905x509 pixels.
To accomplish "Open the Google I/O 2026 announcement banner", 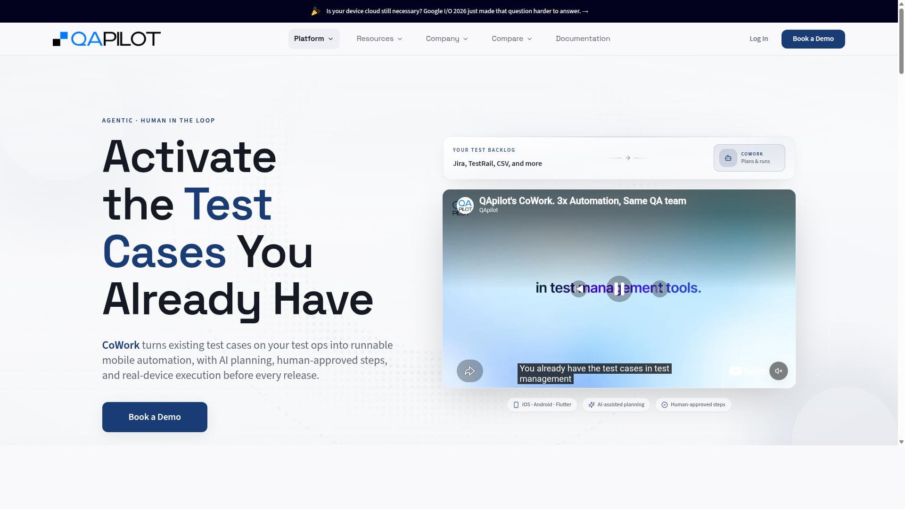I will 457,11.
